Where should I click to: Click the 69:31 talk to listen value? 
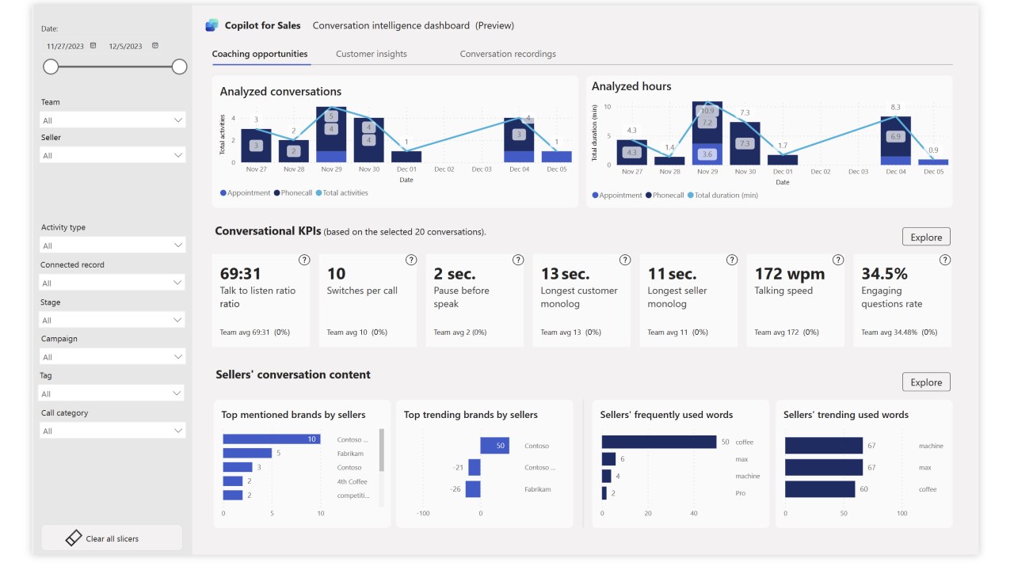242,274
